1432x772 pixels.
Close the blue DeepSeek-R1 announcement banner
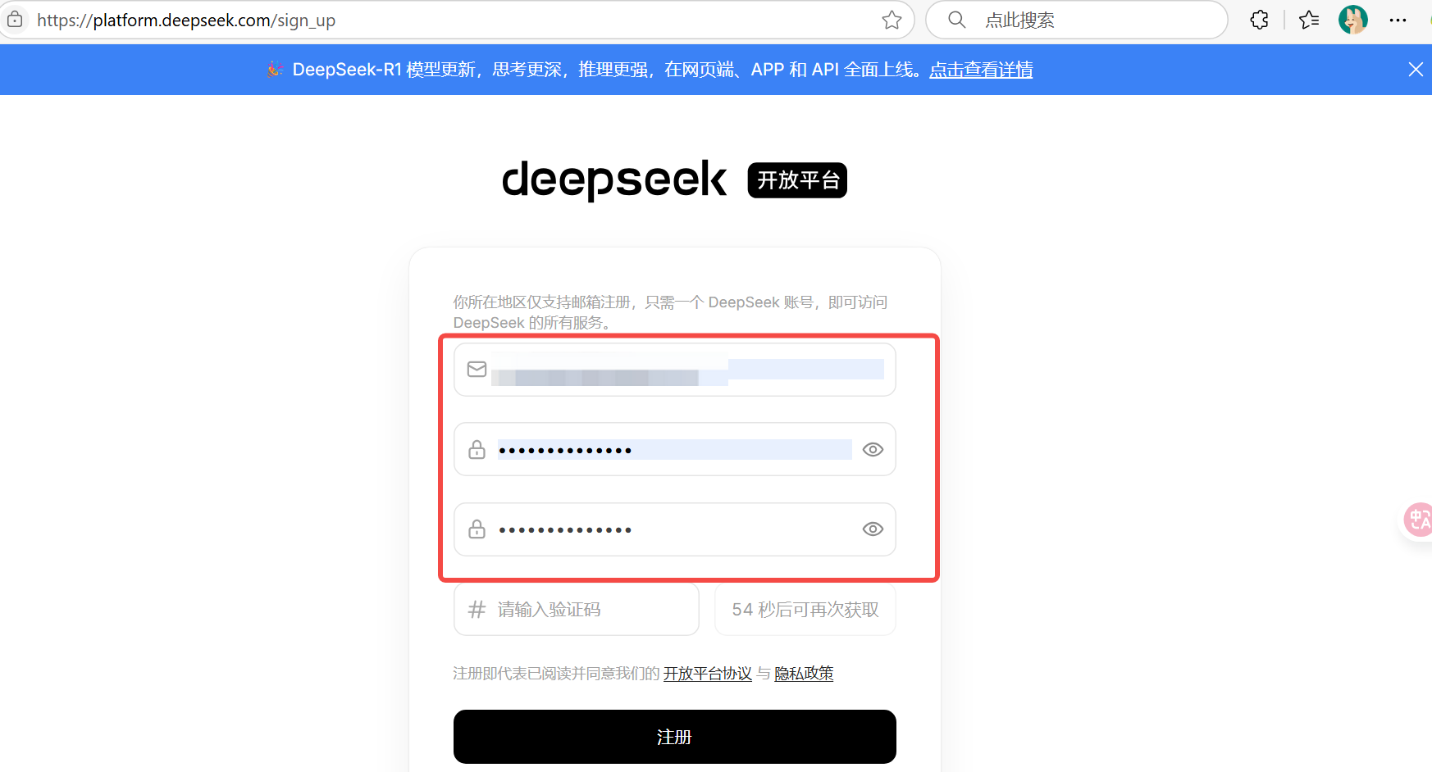pos(1416,70)
